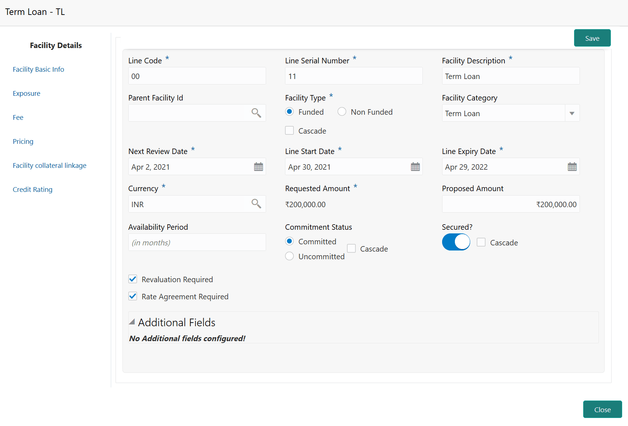Check Cascade under Facility Type
628x426 pixels.
coord(289,130)
